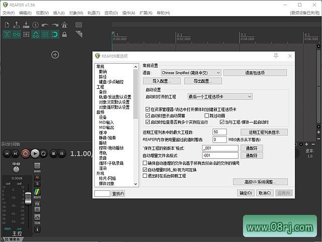Open 视图(V) menu
Screen dimensions: 322x242
[x=42, y=13]
